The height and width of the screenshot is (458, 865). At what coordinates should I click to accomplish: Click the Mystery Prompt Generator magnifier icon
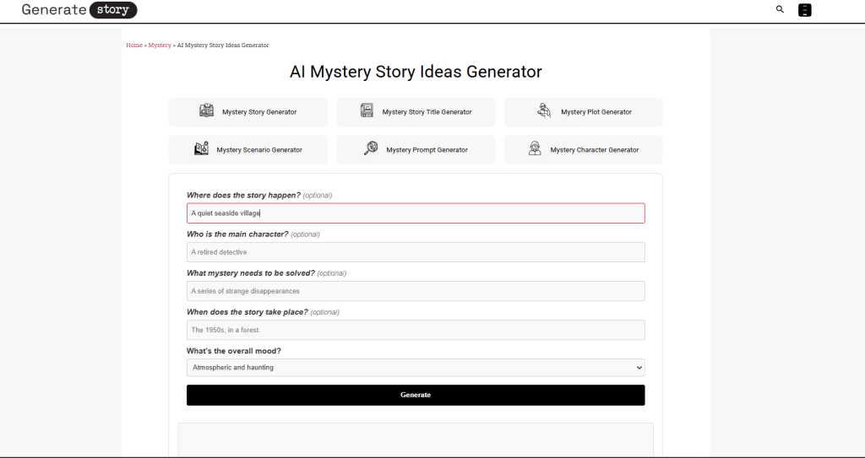tap(371, 149)
